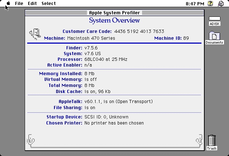Click the Virtual Memory value is off

click(91, 79)
